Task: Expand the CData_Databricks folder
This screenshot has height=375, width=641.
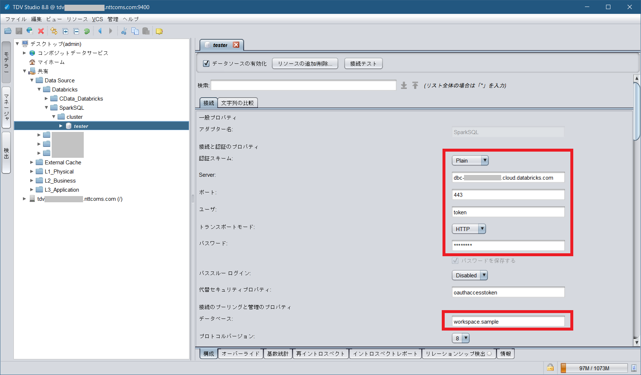Action: (46, 98)
